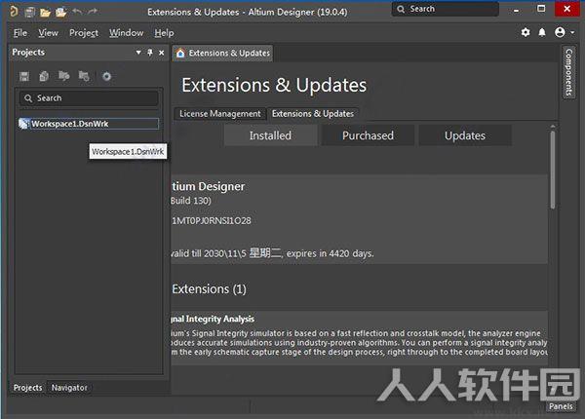The image size is (585, 419).
Task: Click the Panels button at bottom right
Action: tap(561, 406)
